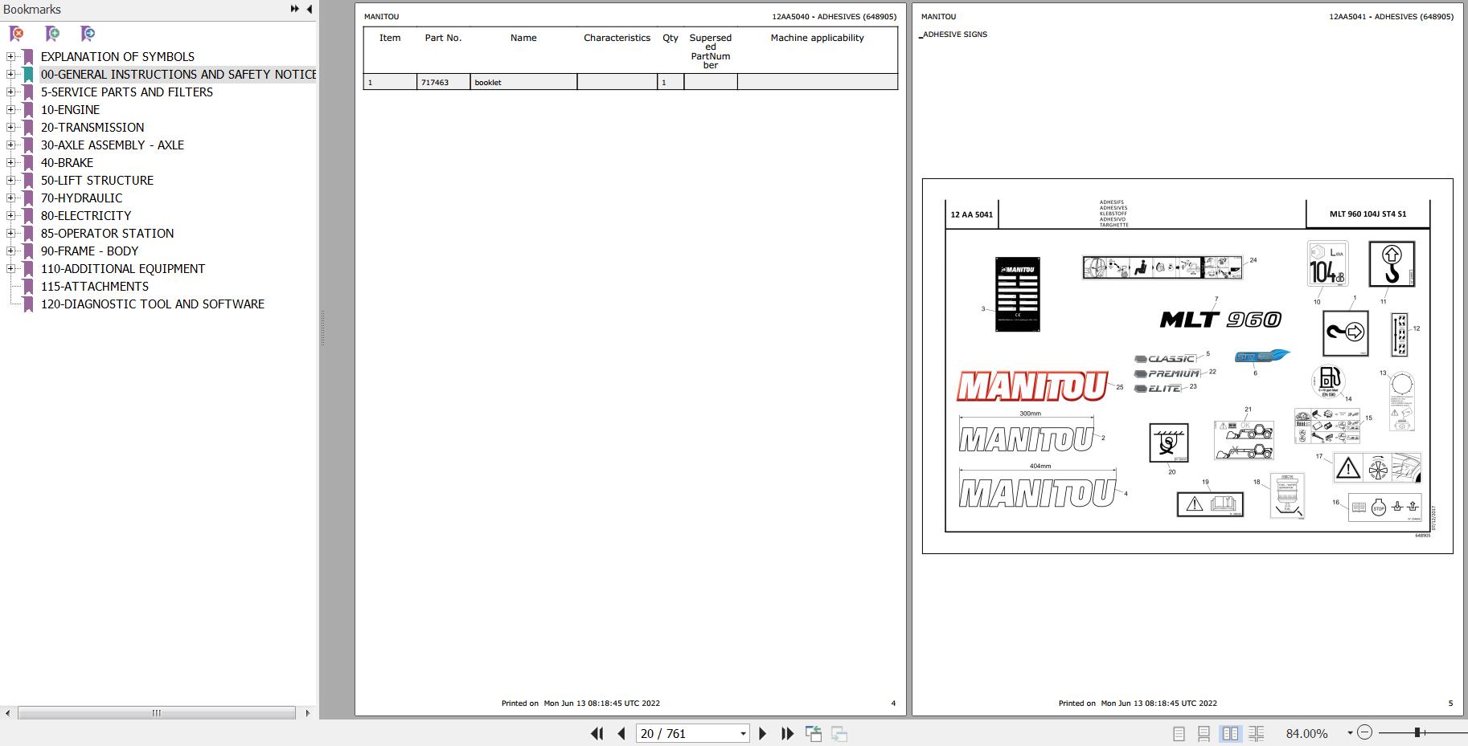
Task: Open the 10-ENGINE bookmark
Action: 70,110
